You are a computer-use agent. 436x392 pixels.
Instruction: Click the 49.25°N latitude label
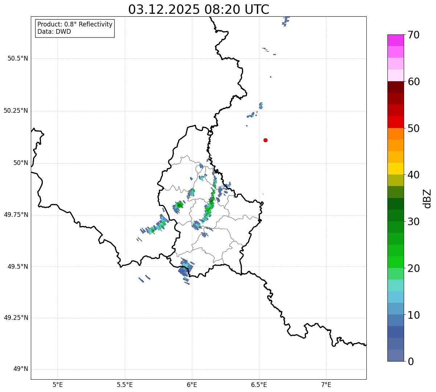tap(16, 318)
